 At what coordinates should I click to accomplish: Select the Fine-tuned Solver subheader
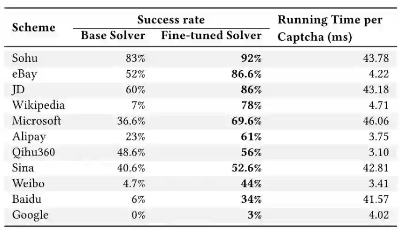tap(211, 36)
